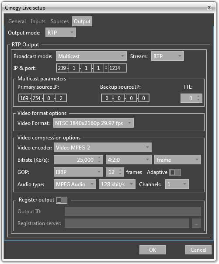Image resolution: width=219 pixels, height=264 pixels.
Task: Click the last Backup source IP octet
Action: click(x=143, y=98)
